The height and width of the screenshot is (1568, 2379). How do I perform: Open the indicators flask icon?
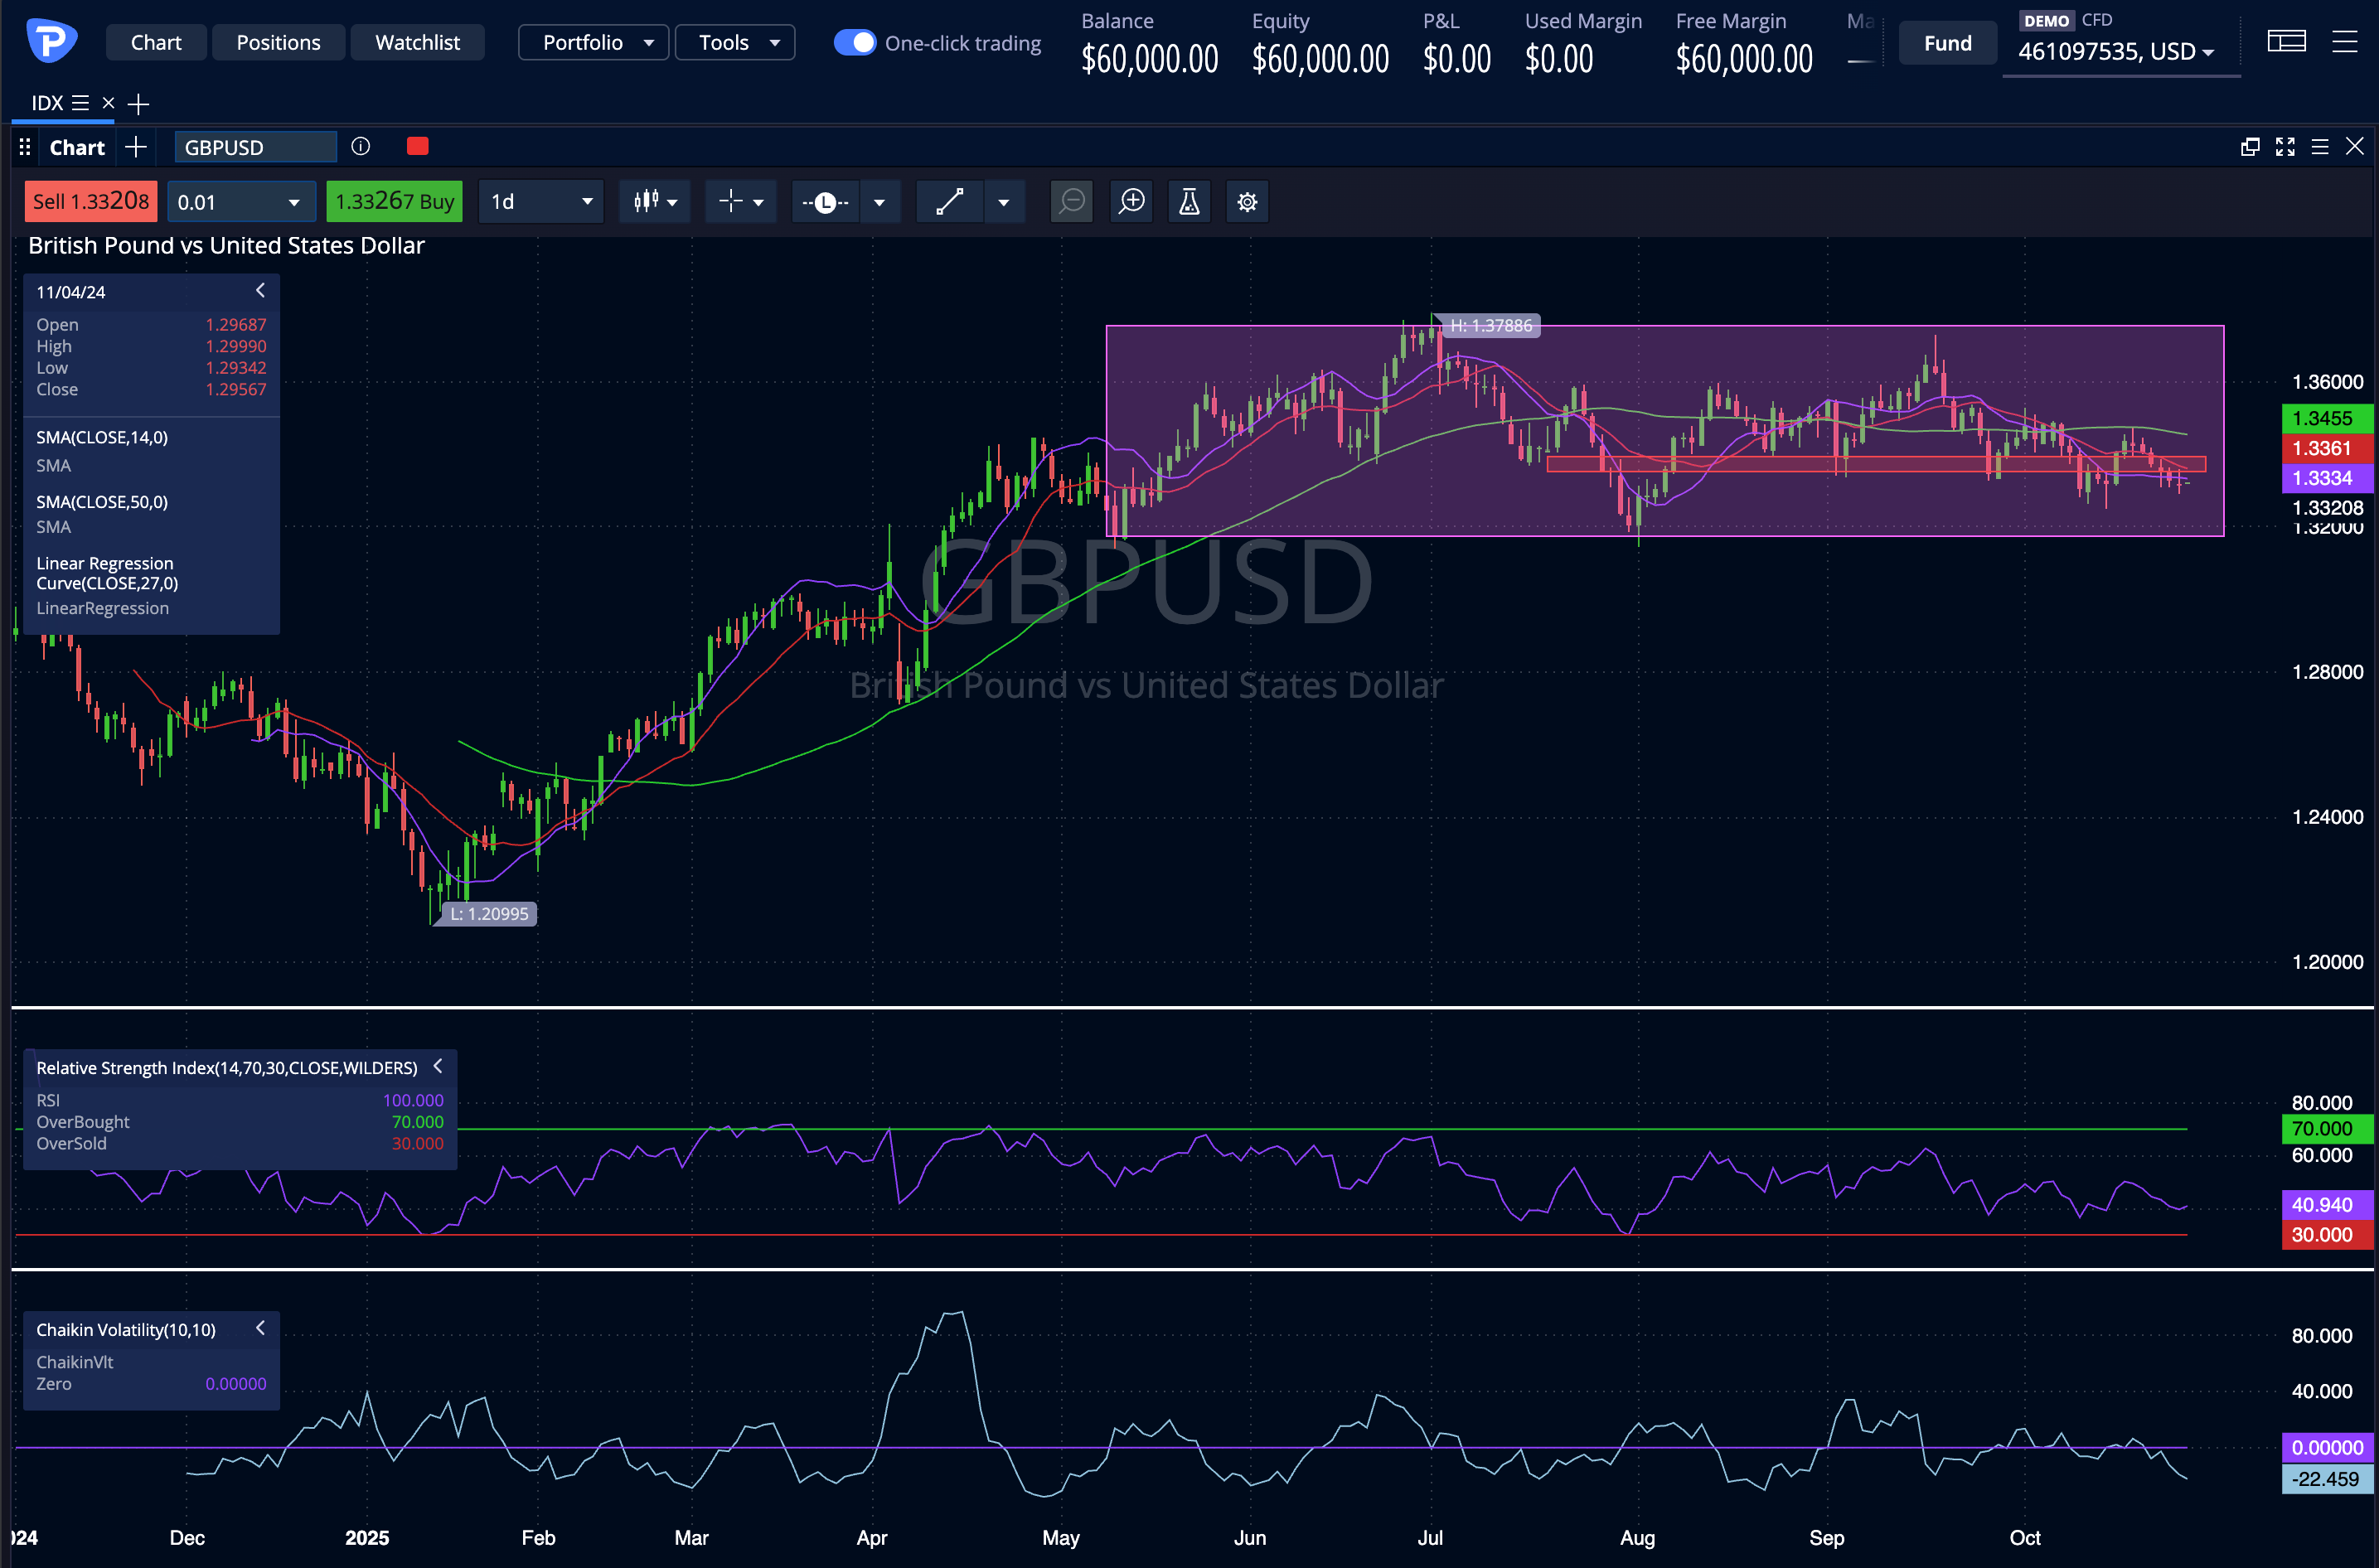tap(1189, 202)
